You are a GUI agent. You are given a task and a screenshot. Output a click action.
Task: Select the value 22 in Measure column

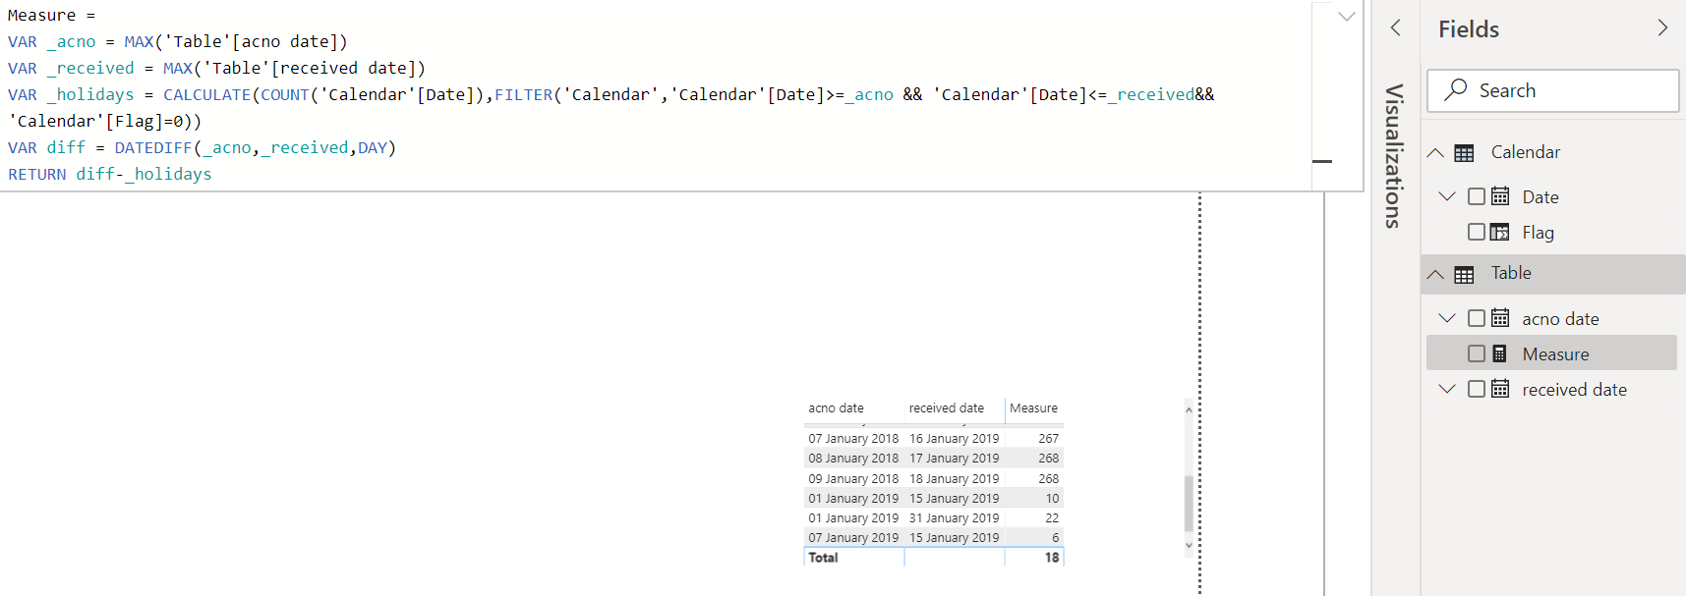[1052, 518]
